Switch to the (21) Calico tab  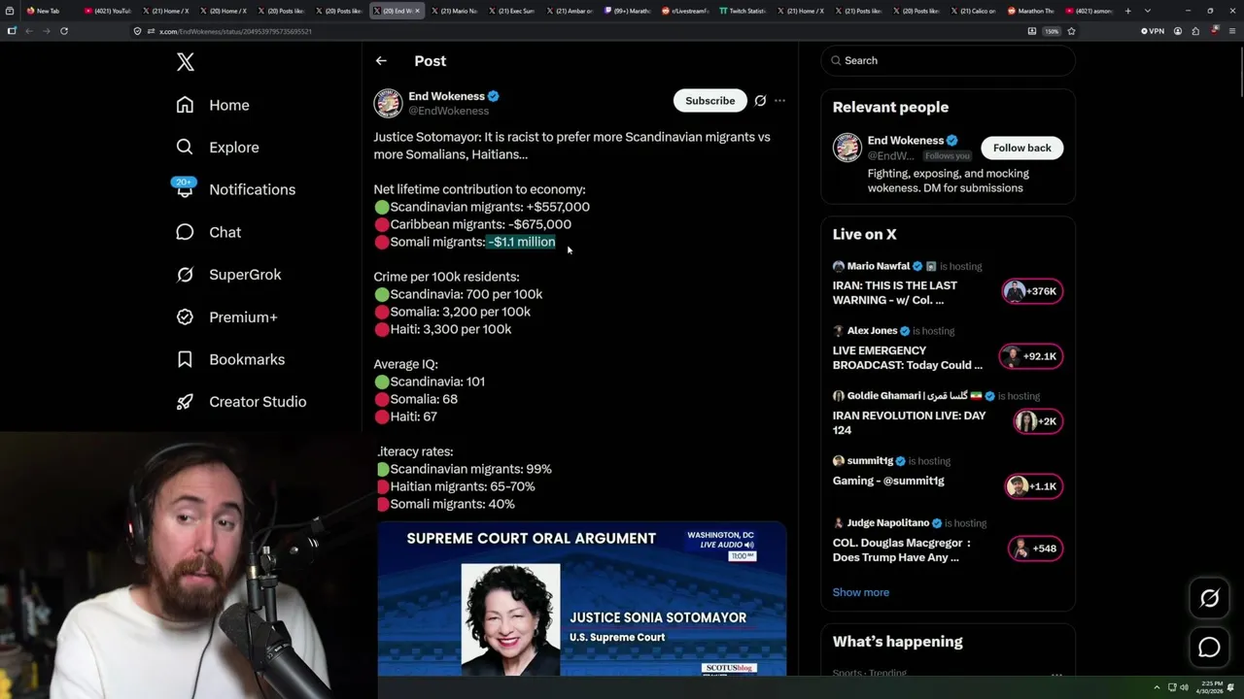point(976,11)
